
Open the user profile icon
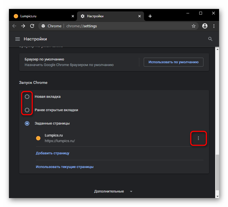coord(205,26)
